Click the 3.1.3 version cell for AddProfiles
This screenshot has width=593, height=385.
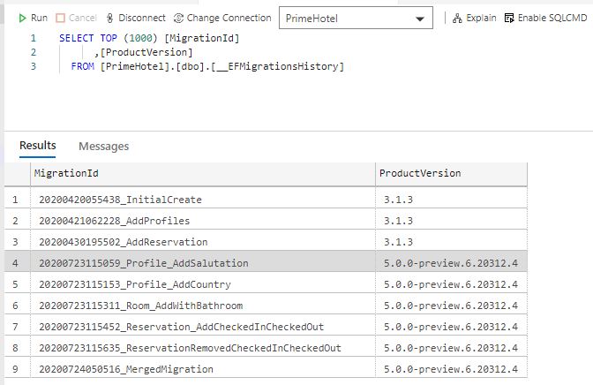pyautogui.click(x=451, y=221)
